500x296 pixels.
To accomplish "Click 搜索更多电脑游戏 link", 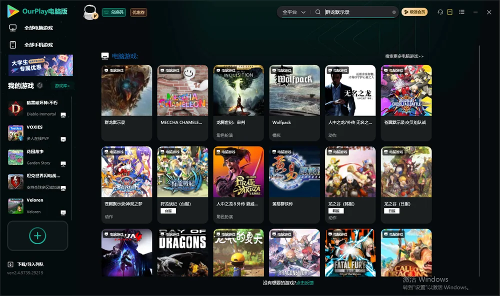I will [x=404, y=56].
